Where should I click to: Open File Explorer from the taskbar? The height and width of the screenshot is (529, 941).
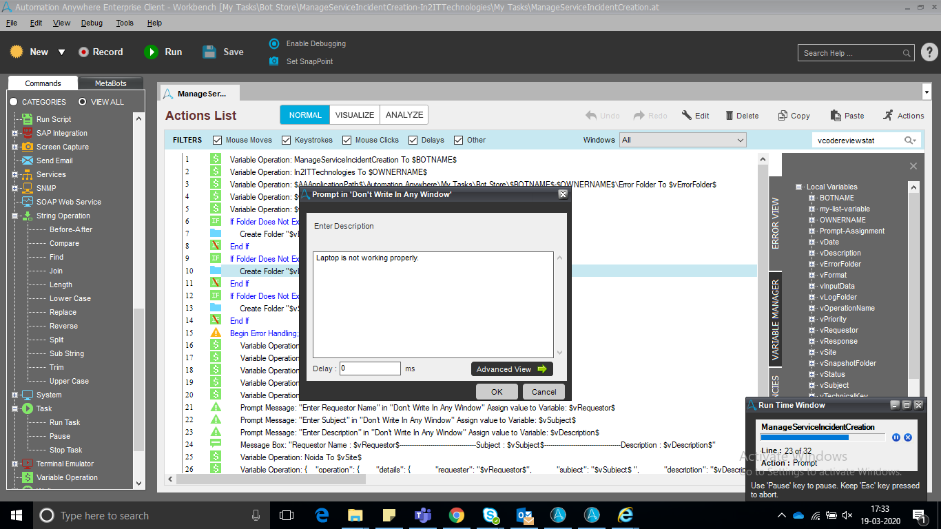pos(355,515)
